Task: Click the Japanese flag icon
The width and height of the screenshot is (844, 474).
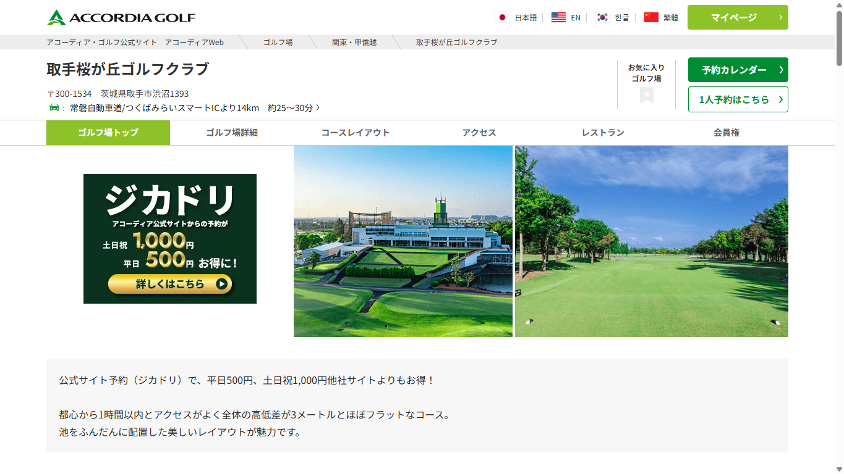Action: click(502, 17)
